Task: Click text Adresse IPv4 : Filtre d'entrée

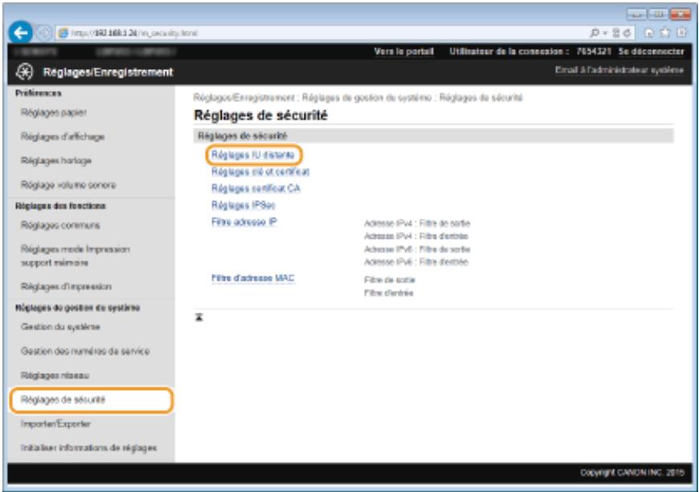Action: tap(416, 236)
